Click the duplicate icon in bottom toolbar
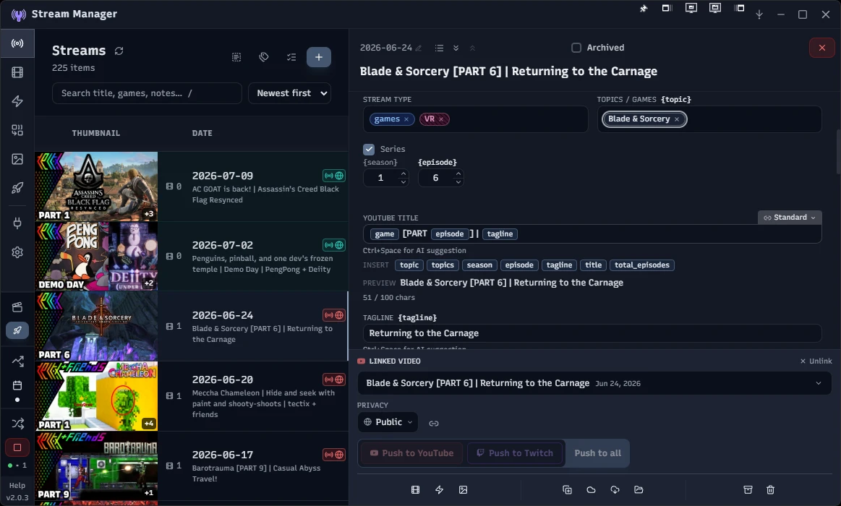The height and width of the screenshot is (506, 841). point(567,490)
